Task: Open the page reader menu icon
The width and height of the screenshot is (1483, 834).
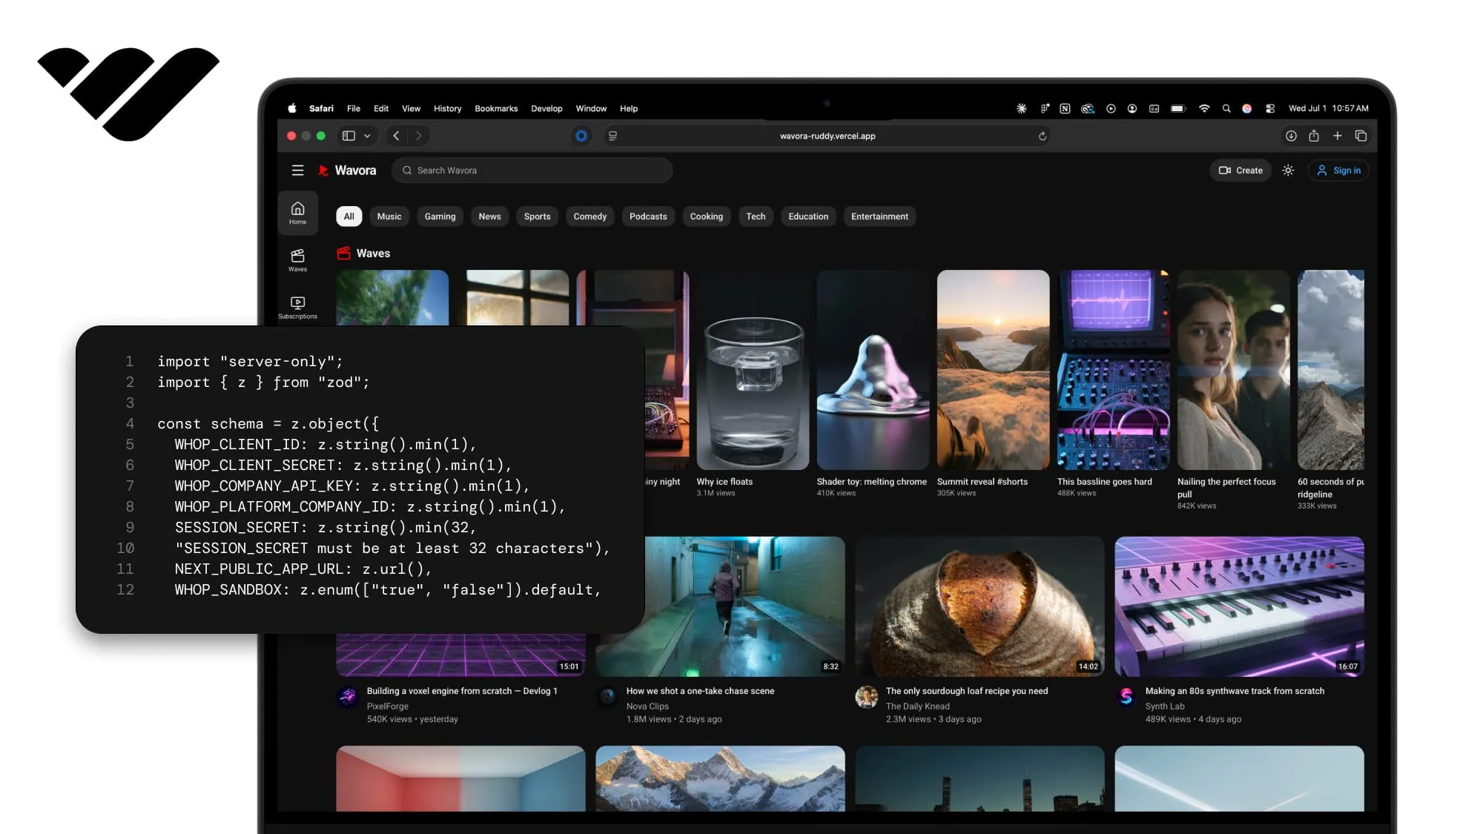Action: (612, 136)
